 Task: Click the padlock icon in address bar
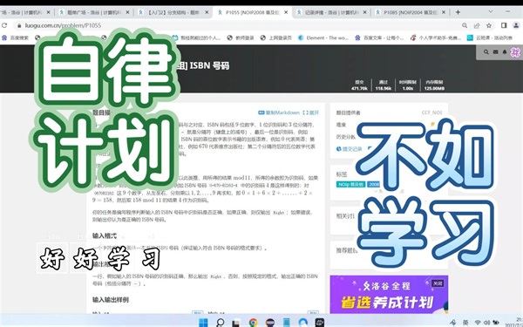[x=19, y=25]
